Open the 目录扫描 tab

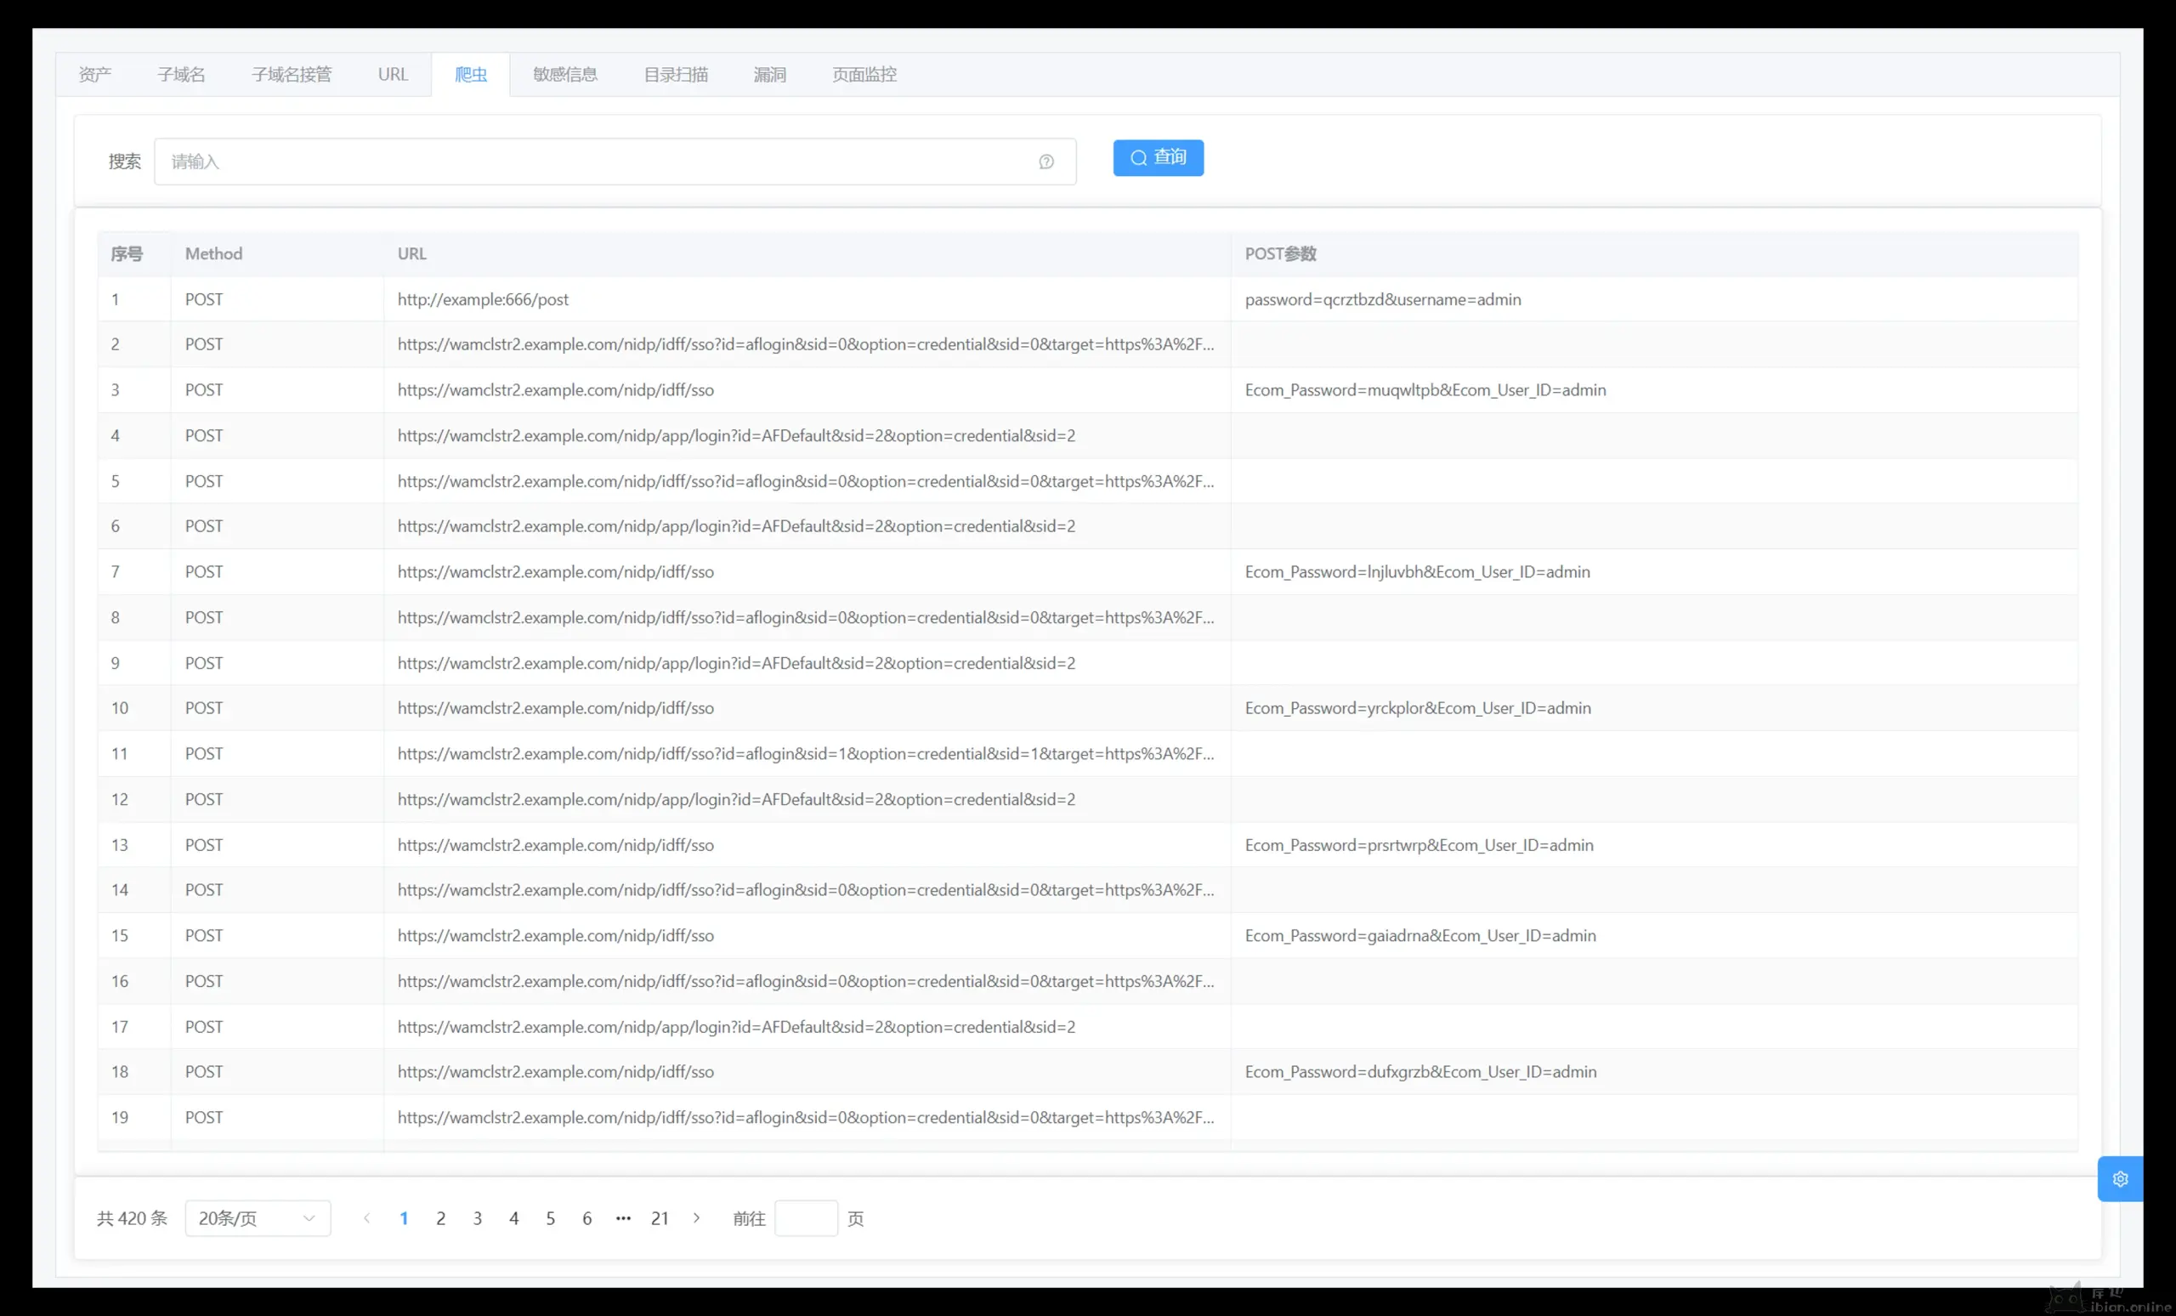(x=676, y=75)
